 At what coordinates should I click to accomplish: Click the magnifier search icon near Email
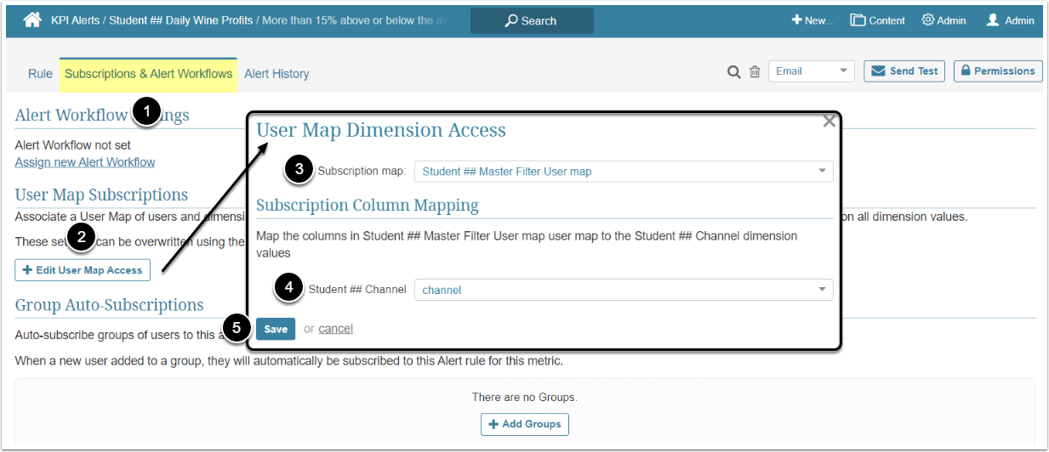[x=733, y=72]
